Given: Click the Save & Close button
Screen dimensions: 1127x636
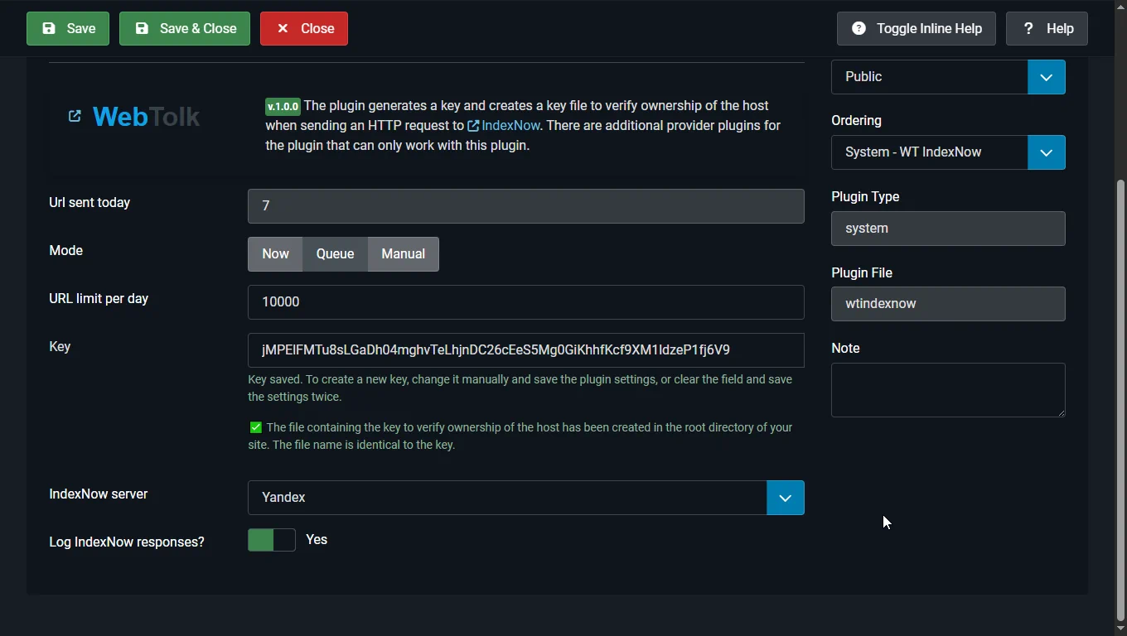Looking at the screenshot, I should [185, 29].
